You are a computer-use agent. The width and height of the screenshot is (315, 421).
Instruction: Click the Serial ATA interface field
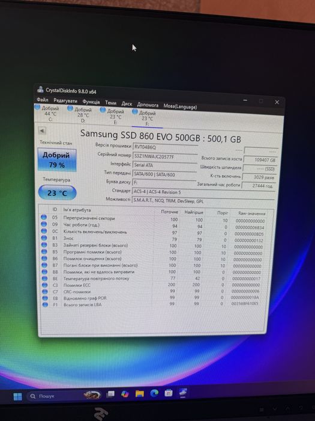pos(165,165)
